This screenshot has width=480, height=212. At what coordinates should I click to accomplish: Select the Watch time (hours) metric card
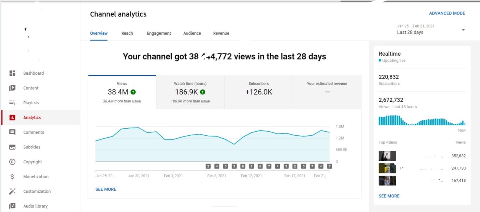[x=190, y=92]
